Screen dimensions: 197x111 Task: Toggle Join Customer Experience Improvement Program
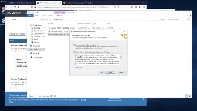(x=74, y=52)
